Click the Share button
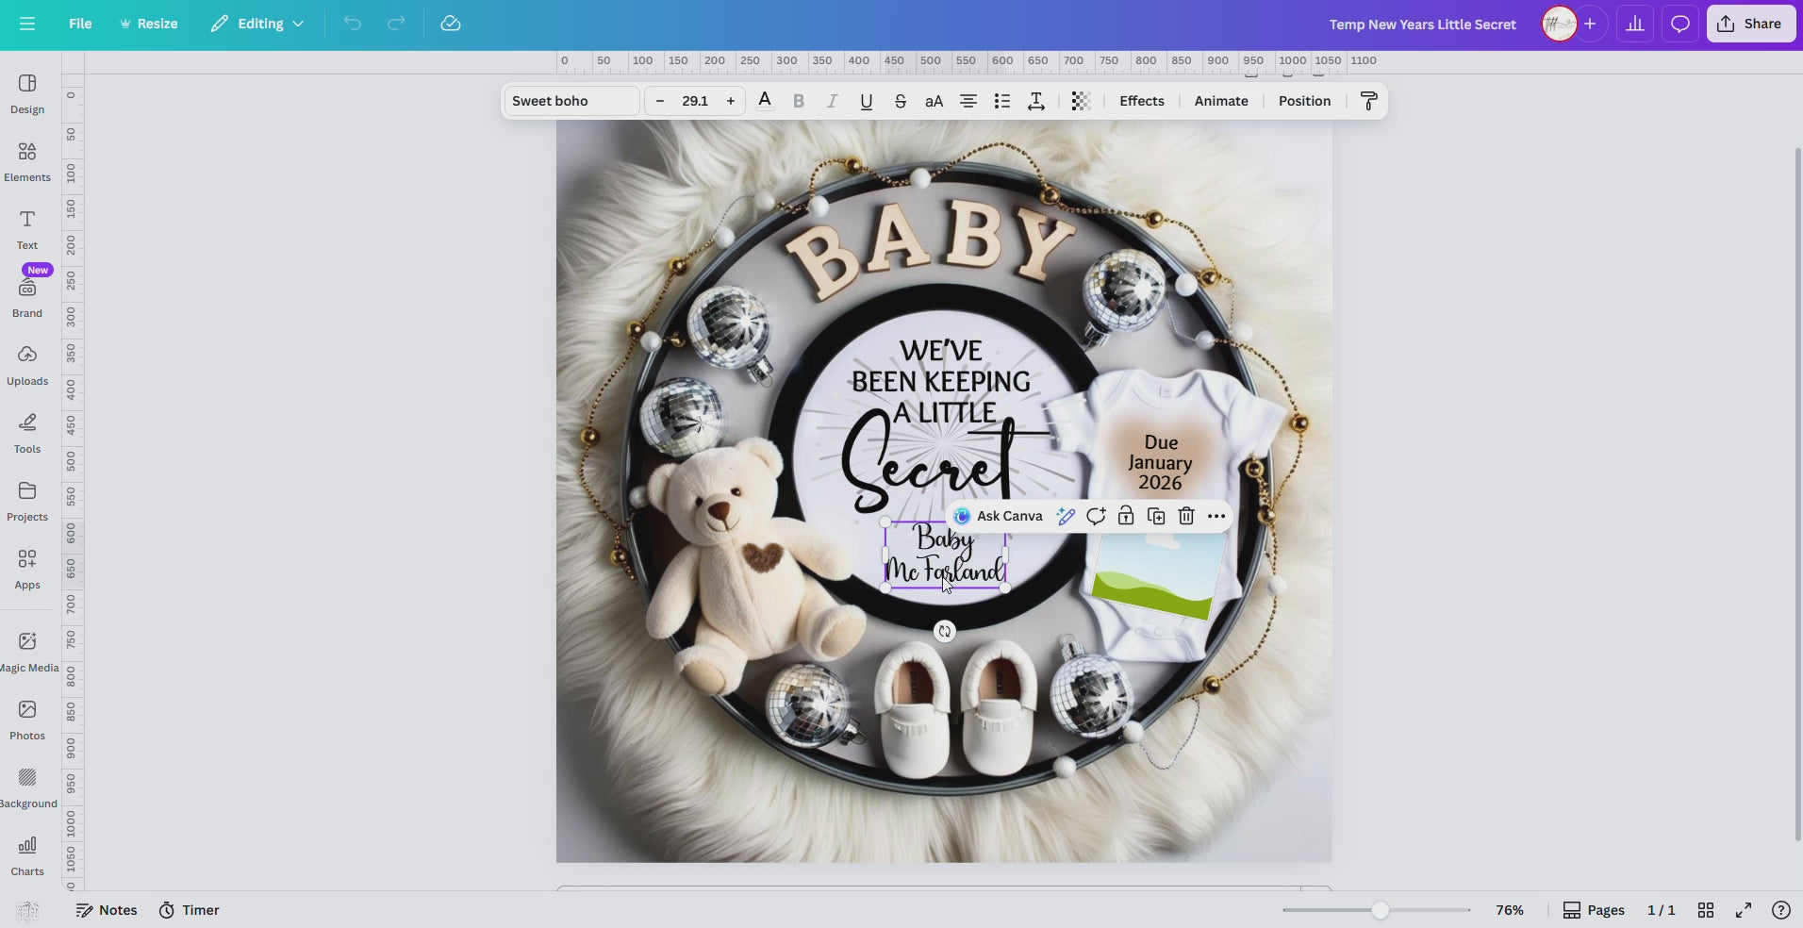This screenshot has width=1803, height=928. coord(1750,24)
